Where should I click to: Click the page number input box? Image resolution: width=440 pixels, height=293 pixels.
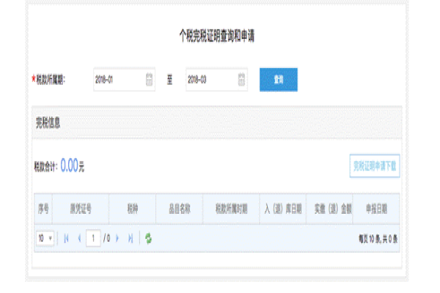[93, 238]
